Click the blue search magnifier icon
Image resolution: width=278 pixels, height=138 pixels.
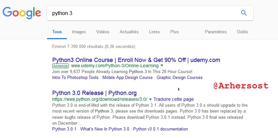(x=244, y=13)
